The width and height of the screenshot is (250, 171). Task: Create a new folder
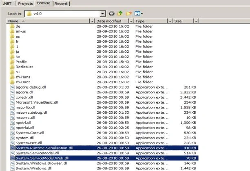129,14
